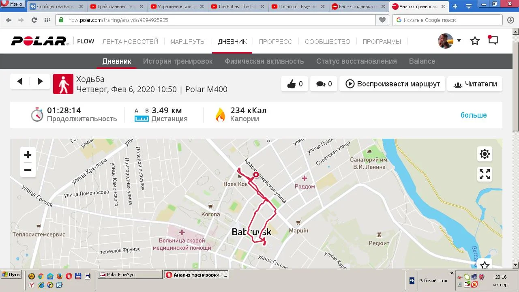Go back in browser history

pos(9,20)
